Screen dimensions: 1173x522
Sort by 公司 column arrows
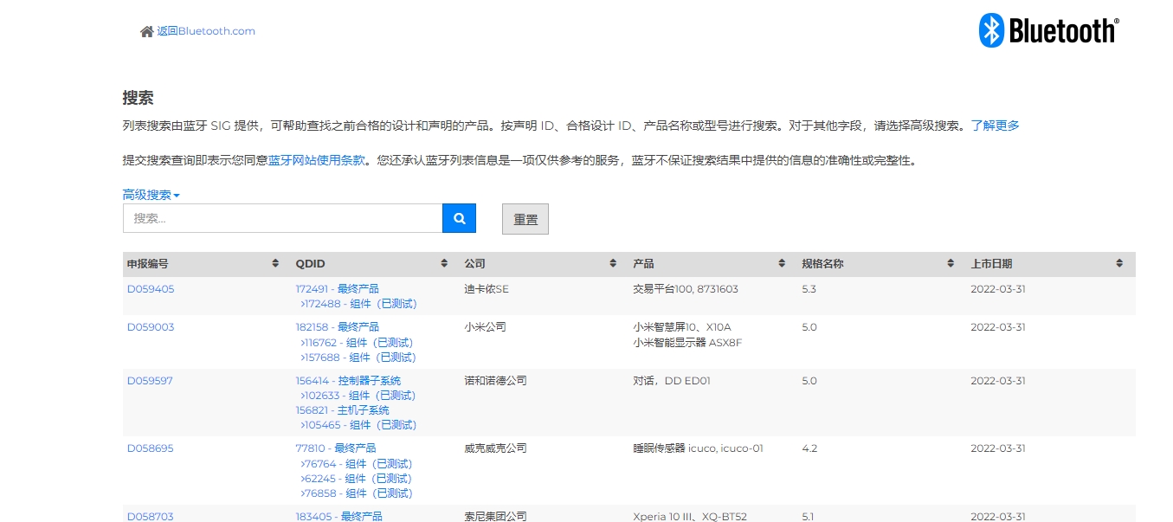pos(613,264)
